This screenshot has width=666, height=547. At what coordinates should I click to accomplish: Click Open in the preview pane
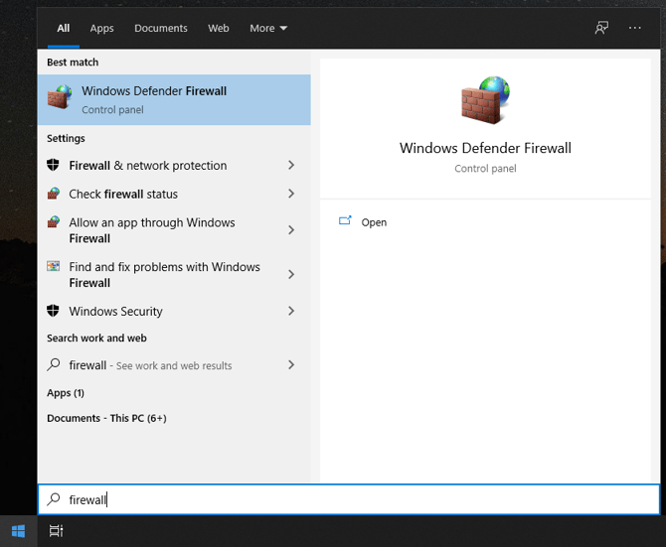(374, 222)
